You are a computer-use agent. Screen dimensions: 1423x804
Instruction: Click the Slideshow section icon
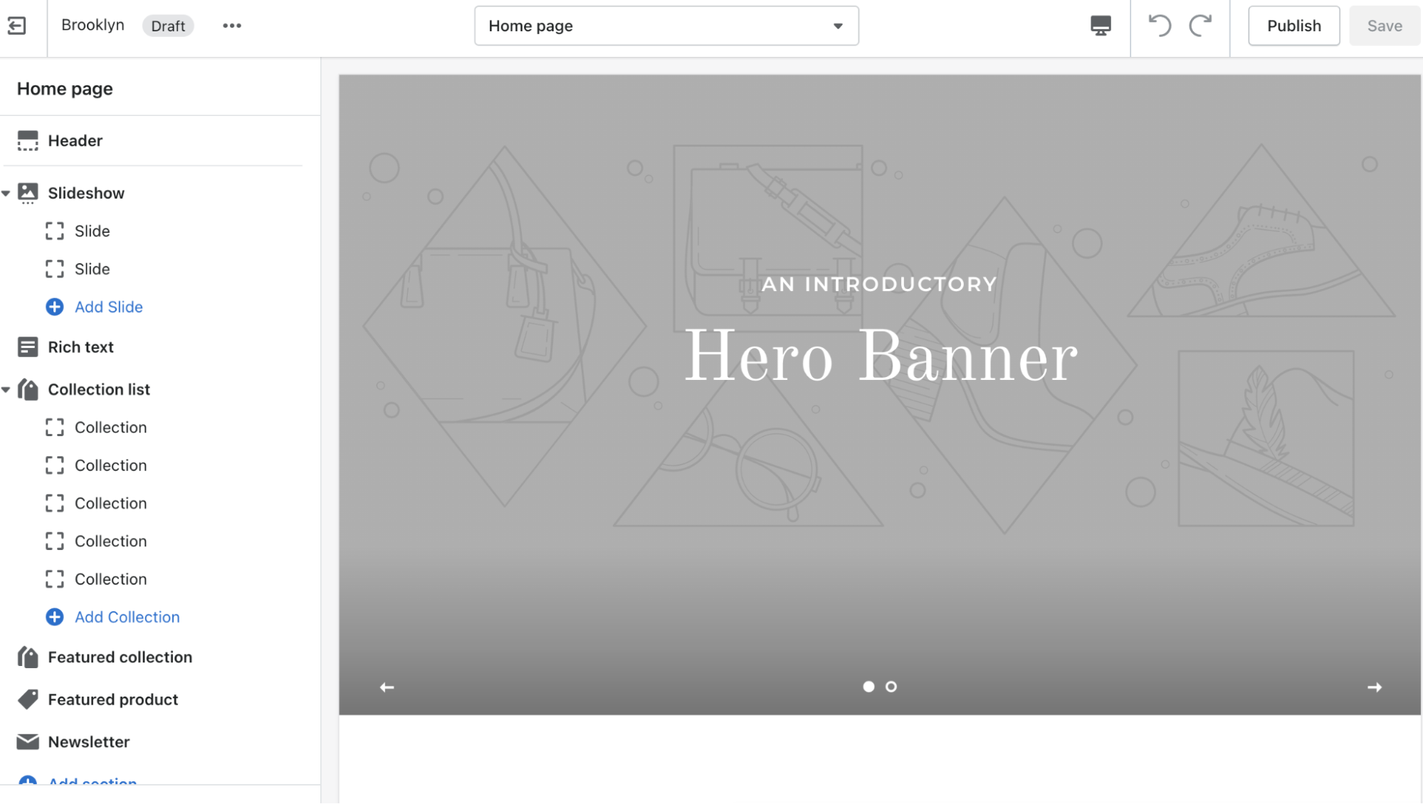point(27,192)
